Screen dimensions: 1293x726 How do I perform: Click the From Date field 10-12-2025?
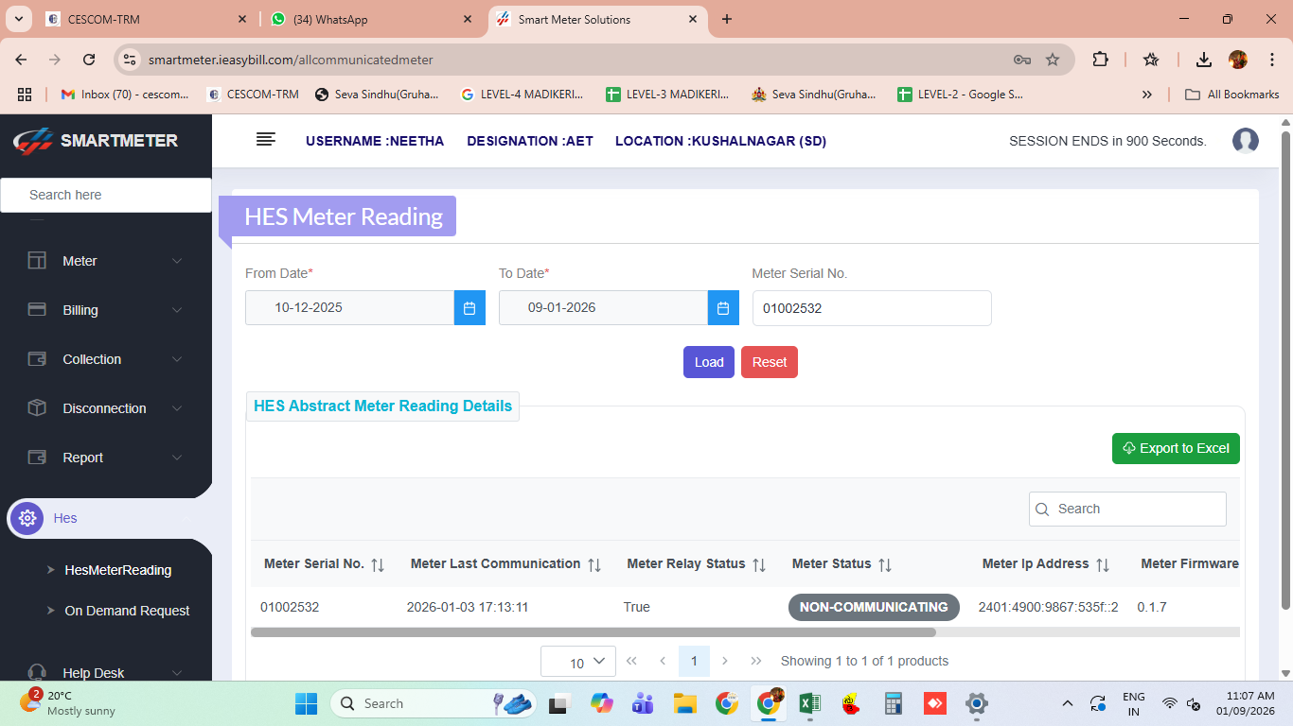pos(349,308)
